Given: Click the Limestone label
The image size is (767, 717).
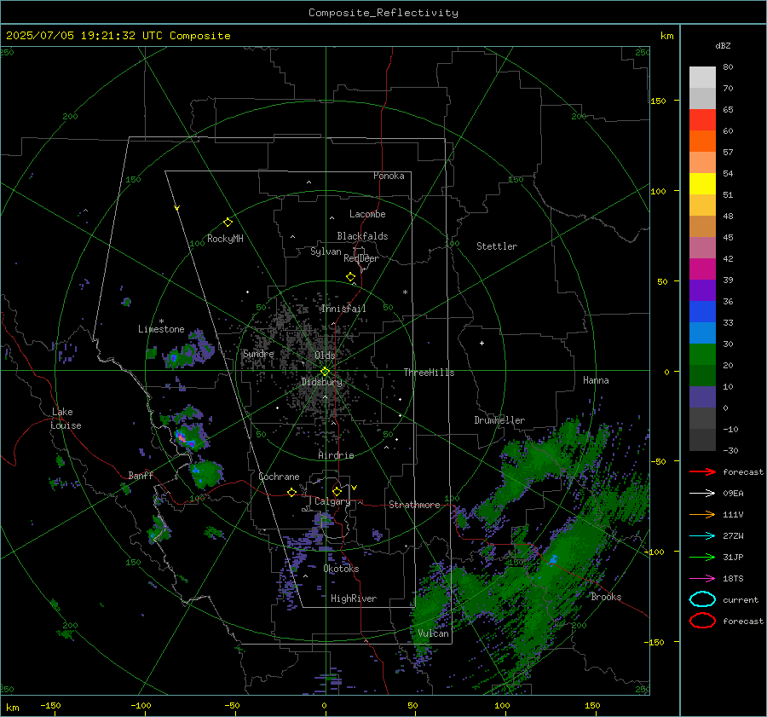Looking at the screenshot, I should coord(161,329).
